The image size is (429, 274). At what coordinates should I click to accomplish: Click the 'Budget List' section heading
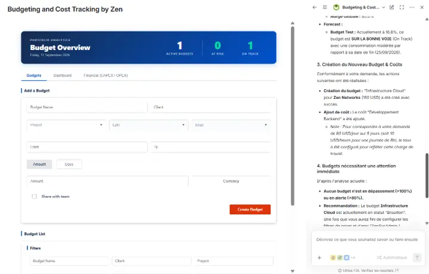(x=35, y=234)
